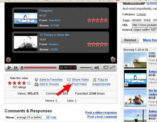
Task: Click the right red arrow on video carousel
Action: tap(113, 60)
